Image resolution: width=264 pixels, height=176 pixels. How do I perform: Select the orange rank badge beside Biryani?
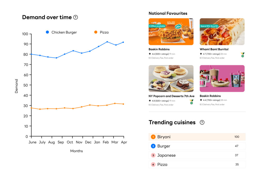click(x=153, y=137)
